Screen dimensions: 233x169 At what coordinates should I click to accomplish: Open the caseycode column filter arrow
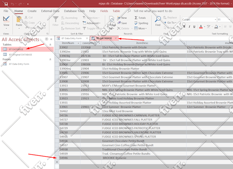coord(99,43)
